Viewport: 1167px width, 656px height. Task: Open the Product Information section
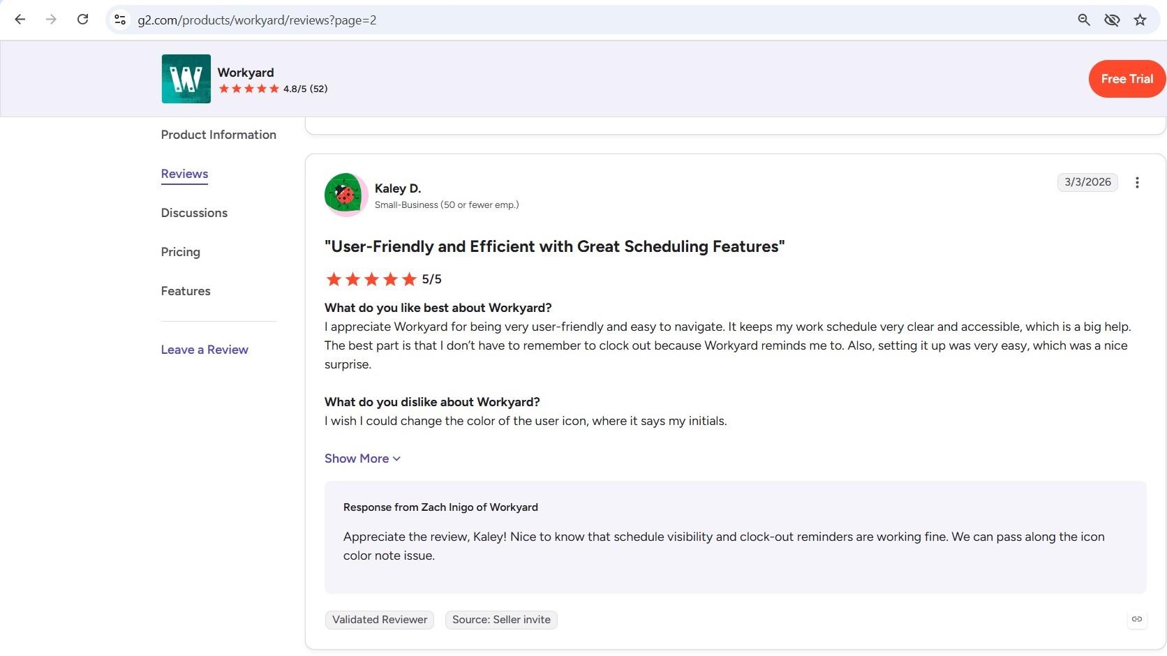pos(218,135)
